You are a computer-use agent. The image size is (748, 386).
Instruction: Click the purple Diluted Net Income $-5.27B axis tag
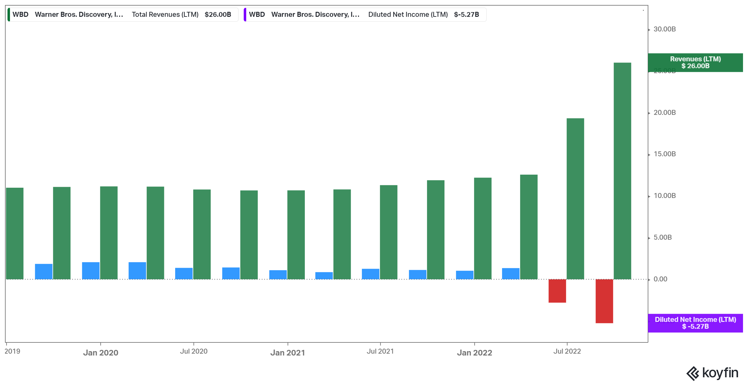[695, 323]
